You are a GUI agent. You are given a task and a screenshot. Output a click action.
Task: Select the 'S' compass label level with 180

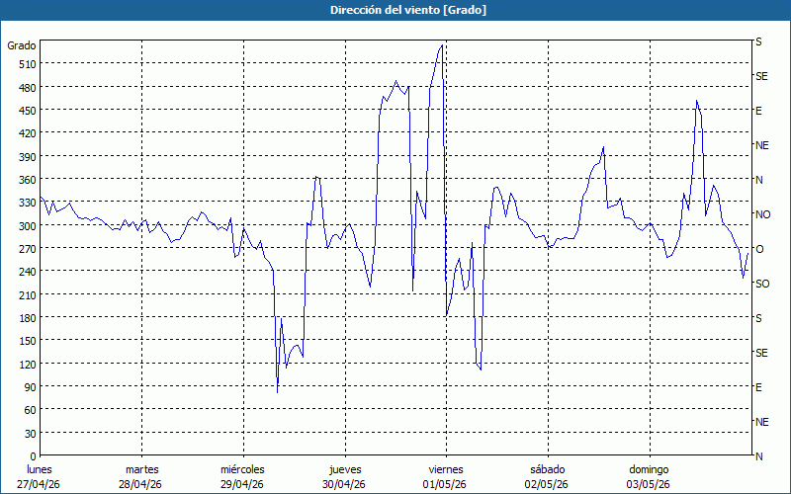tap(758, 318)
